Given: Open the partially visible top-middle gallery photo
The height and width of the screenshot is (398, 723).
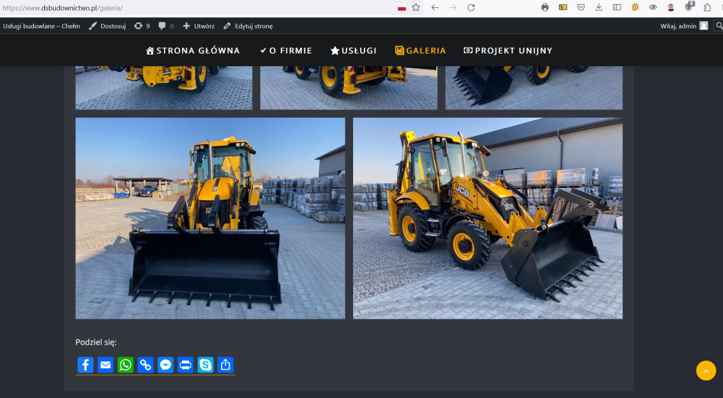Looking at the screenshot, I should click(349, 88).
